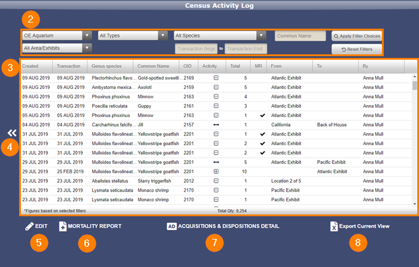Click OID 2159 cell
The width and height of the screenshot is (419, 267).
pos(189,87)
